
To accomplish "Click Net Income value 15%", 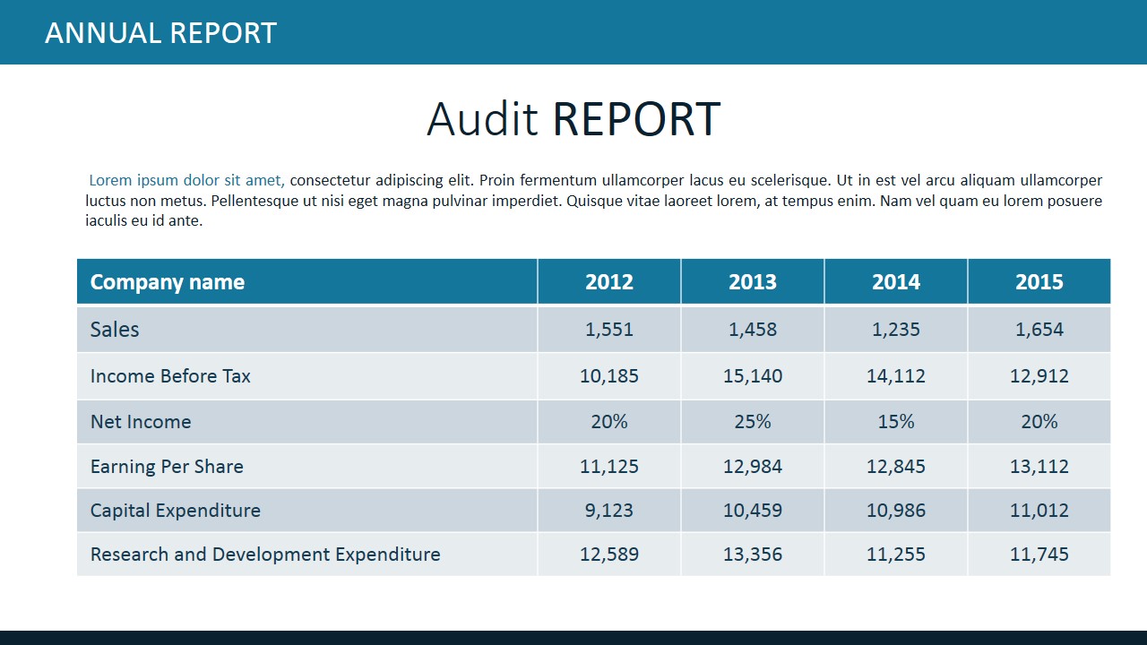I will point(896,422).
